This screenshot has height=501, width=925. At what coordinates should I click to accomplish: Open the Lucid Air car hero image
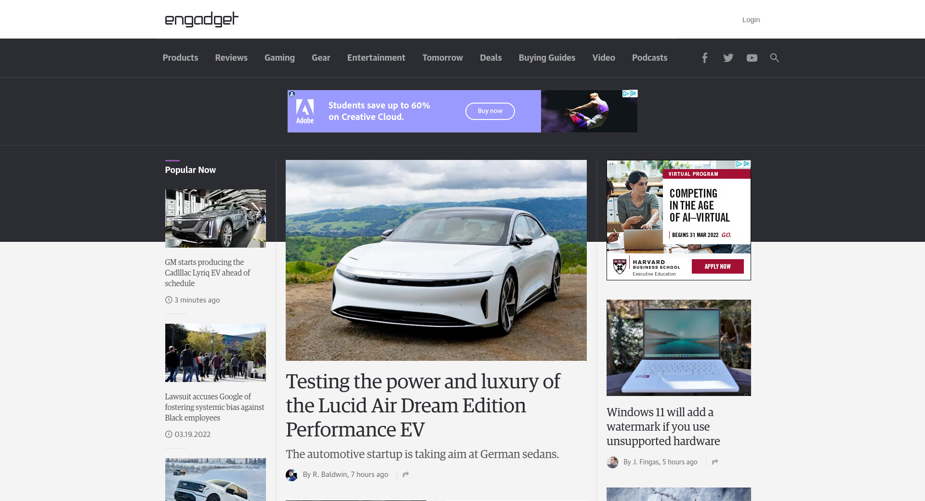[x=436, y=260]
